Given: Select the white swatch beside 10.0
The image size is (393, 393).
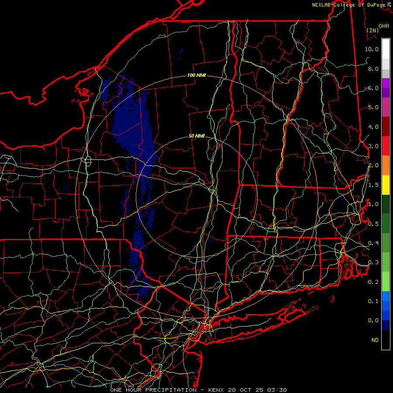Looking at the screenshot, I should [x=386, y=49].
